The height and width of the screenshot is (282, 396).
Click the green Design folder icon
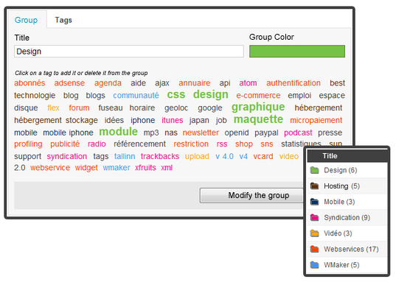click(x=314, y=170)
